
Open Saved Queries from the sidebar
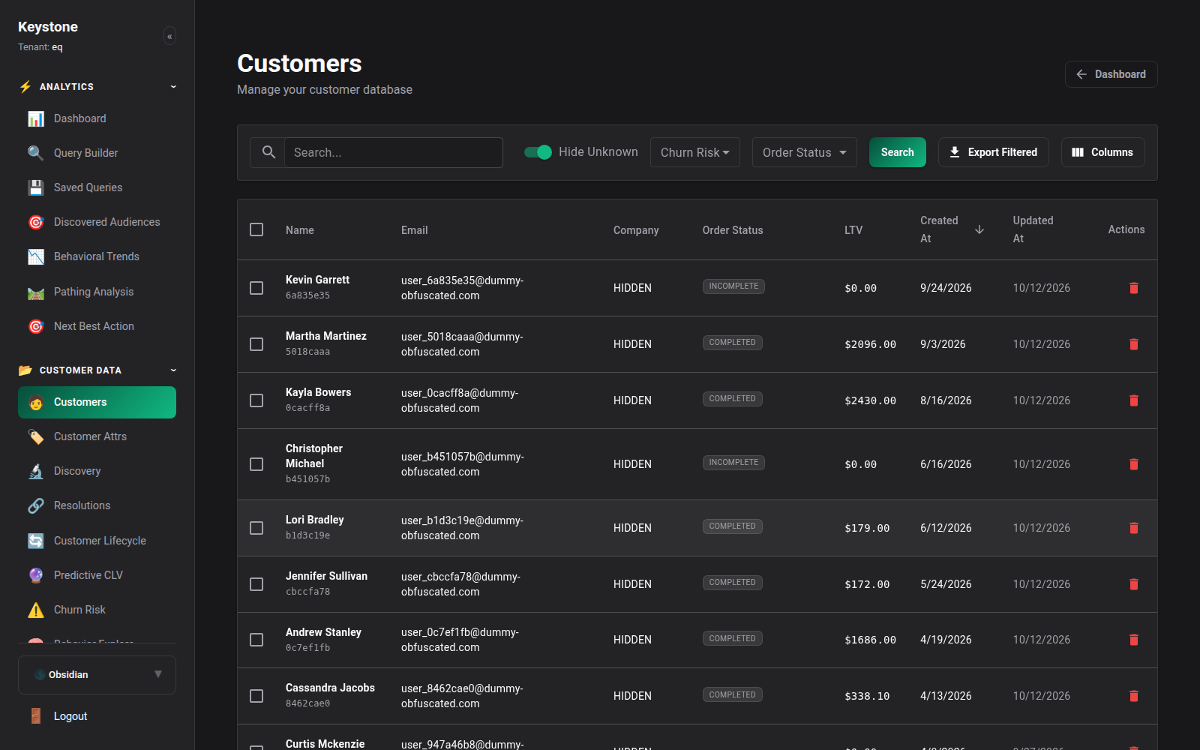(97, 187)
